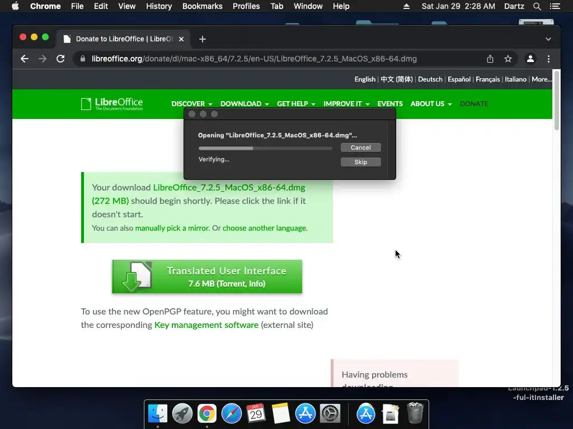
Task: Expand the DISCOVER dropdown menu
Action: 191,103
